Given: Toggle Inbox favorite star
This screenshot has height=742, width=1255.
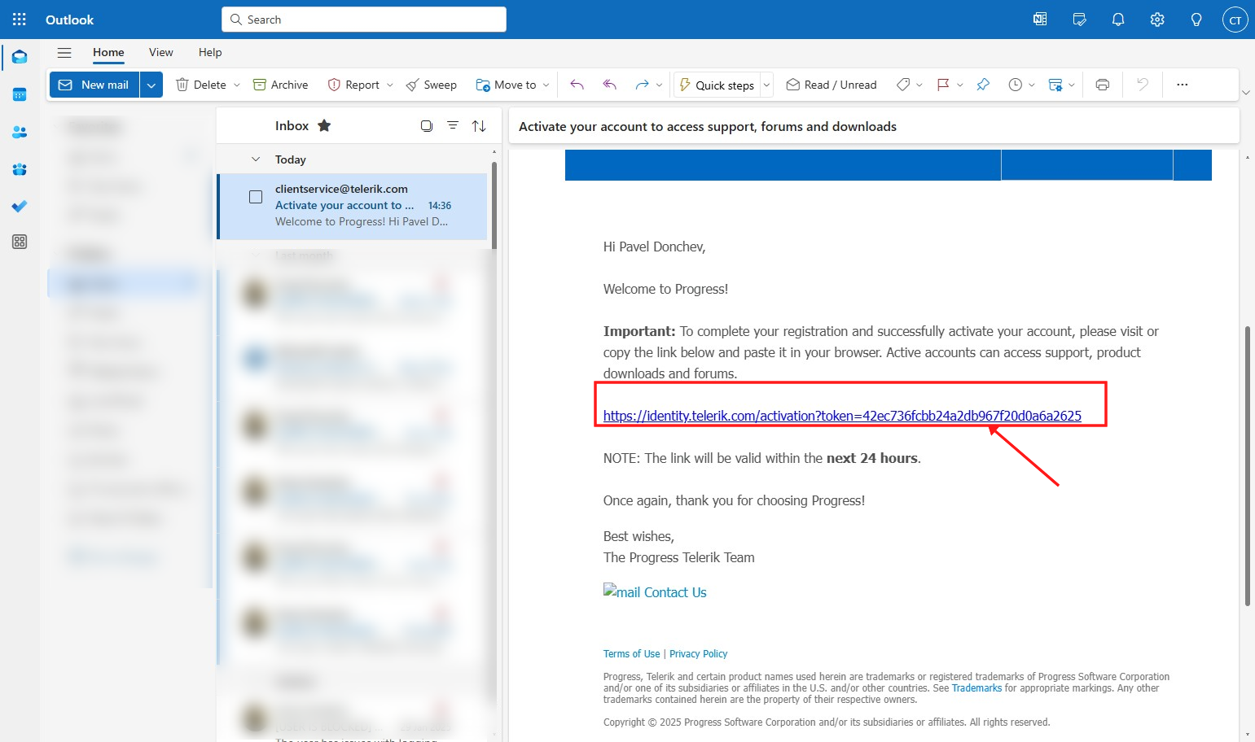Looking at the screenshot, I should pyautogui.click(x=324, y=125).
